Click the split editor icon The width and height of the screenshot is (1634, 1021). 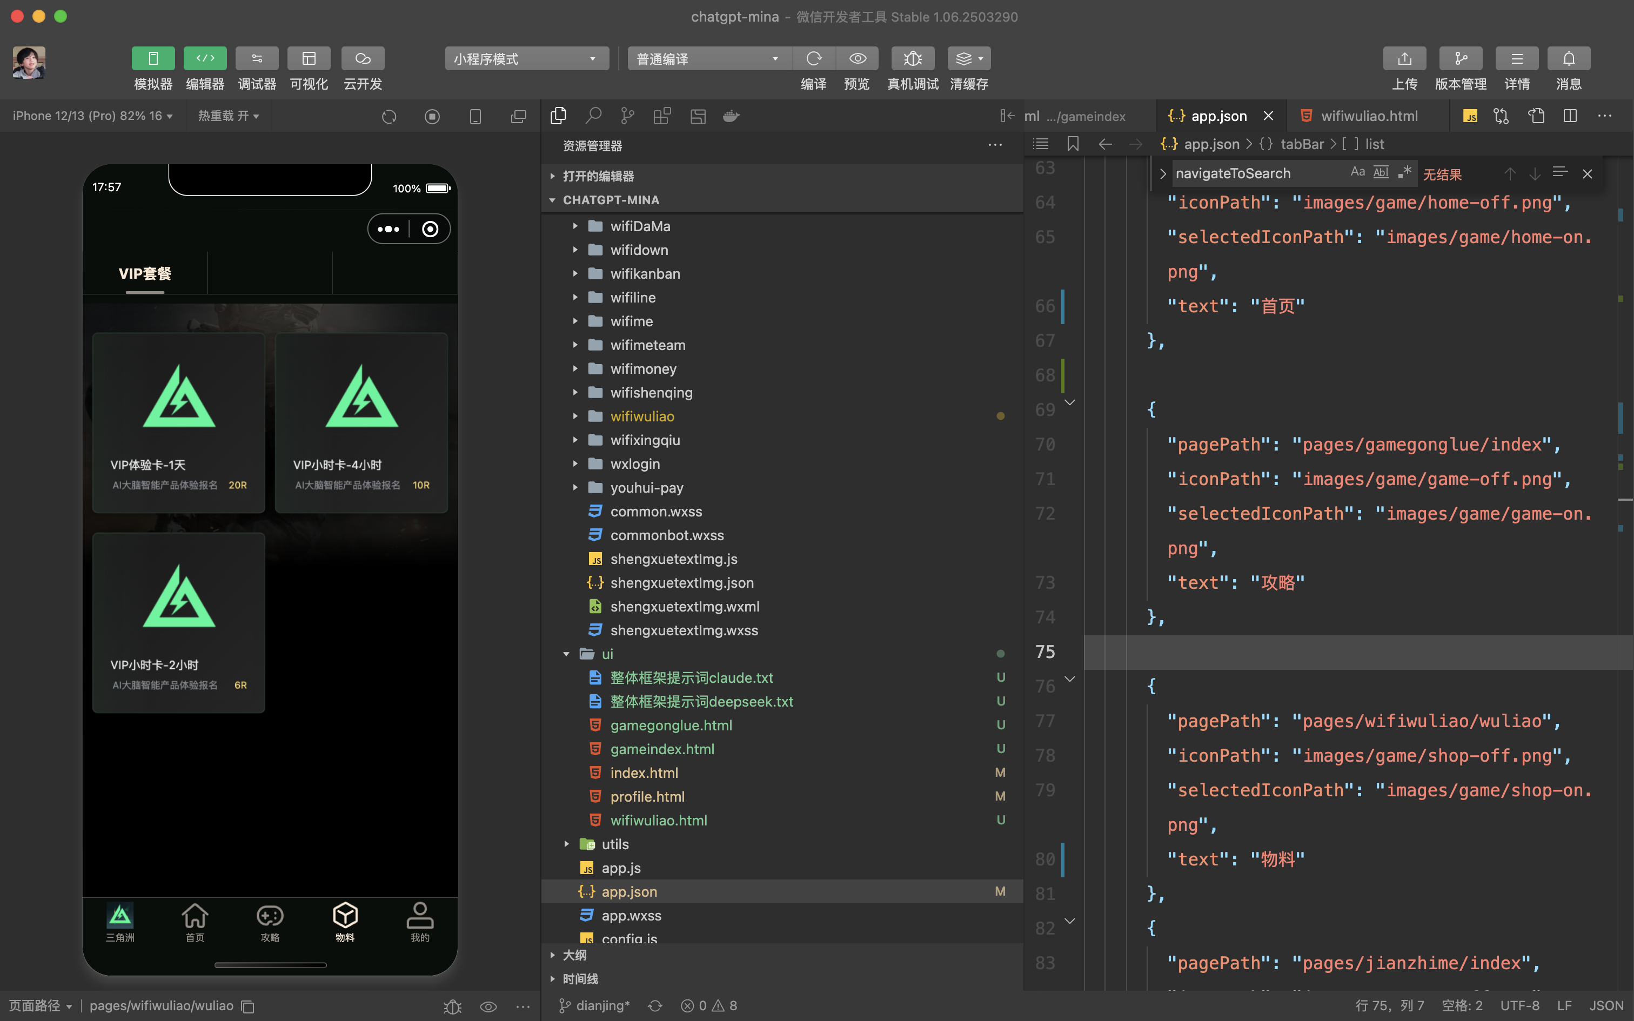[1570, 116]
